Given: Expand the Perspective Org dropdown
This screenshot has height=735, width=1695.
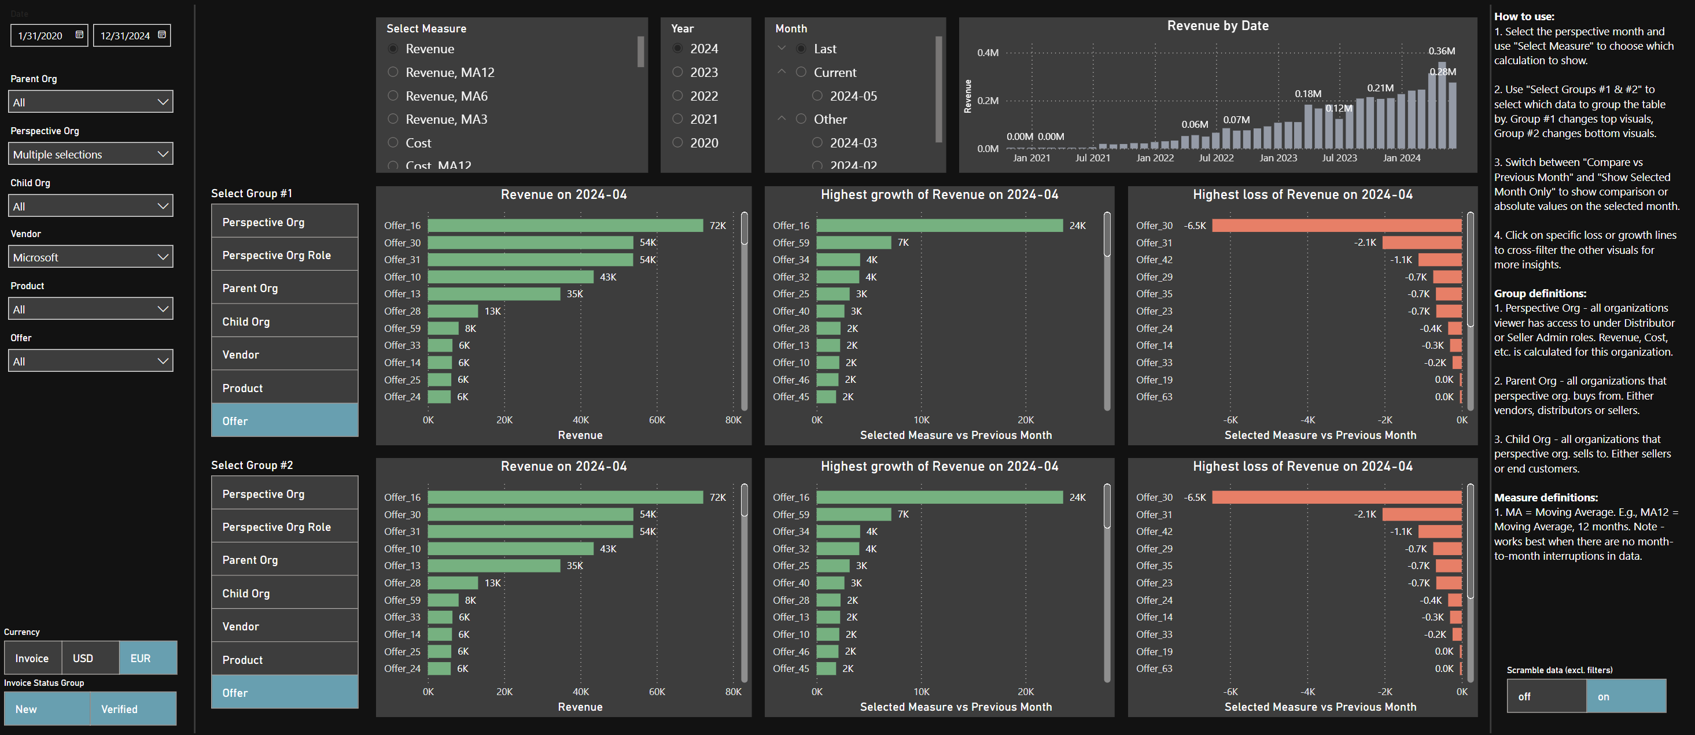Looking at the screenshot, I should click(x=91, y=154).
